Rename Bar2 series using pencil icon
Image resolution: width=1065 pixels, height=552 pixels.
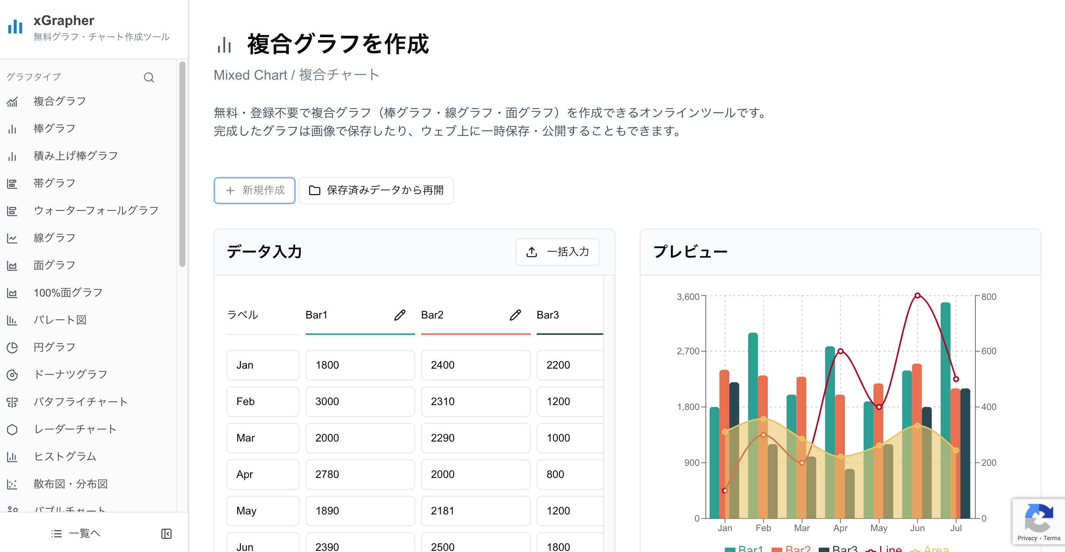(x=515, y=315)
